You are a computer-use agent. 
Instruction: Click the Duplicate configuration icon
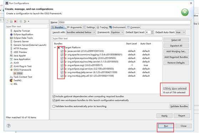(11, 21)
